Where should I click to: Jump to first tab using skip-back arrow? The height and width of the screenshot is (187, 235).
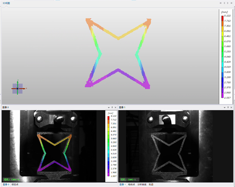pos(221,3)
